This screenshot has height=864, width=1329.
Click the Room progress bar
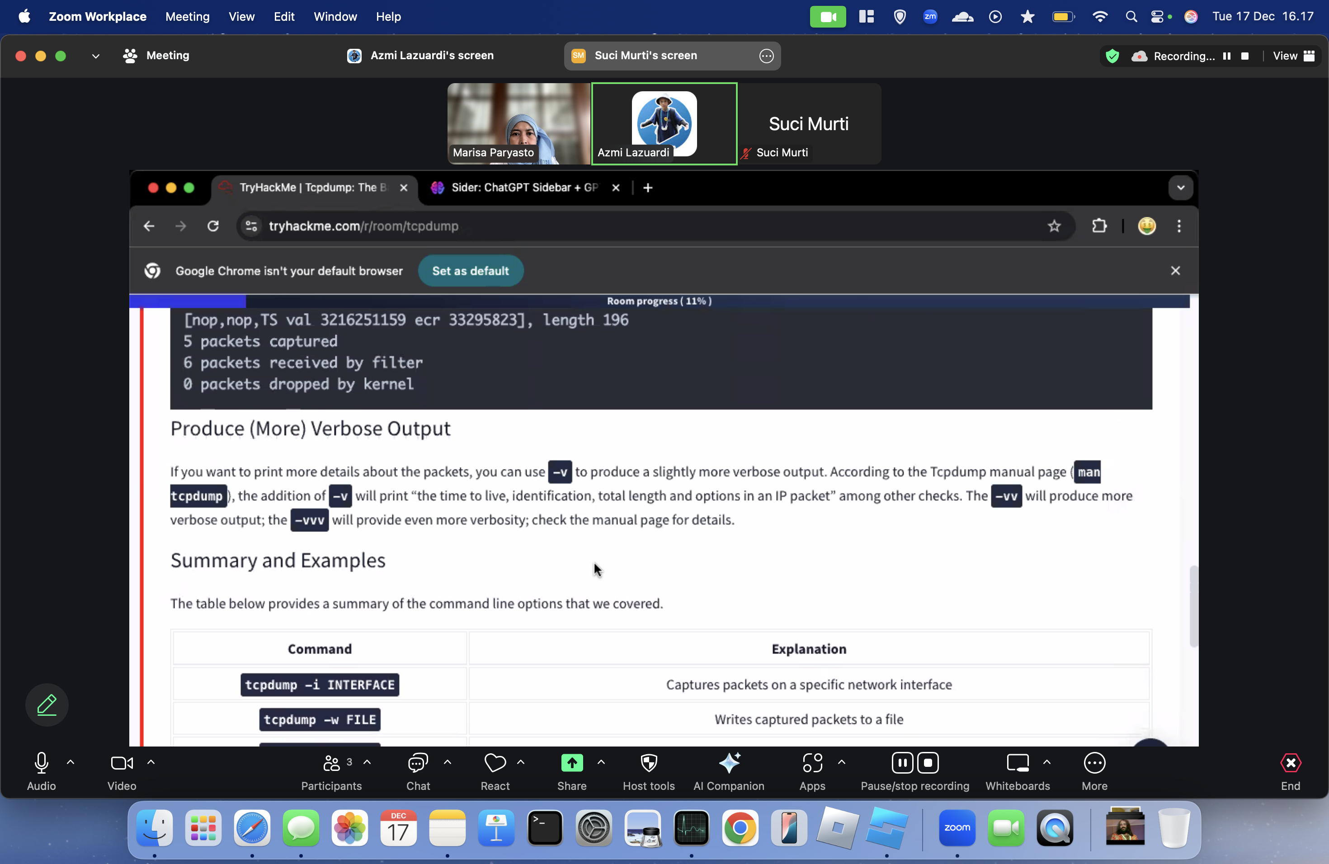(659, 301)
